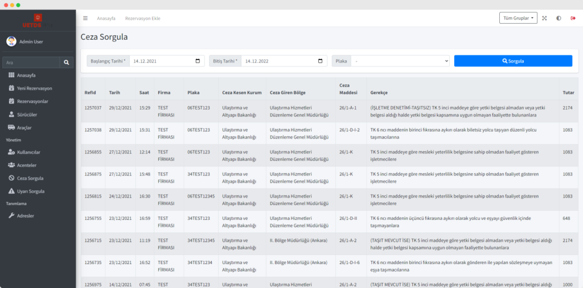
Task: Click the Admin User avatar
Action: click(x=11, y=41)
